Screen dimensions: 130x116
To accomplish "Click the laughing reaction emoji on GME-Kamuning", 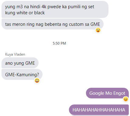I will pyautogui.click(x=37, y=80).
